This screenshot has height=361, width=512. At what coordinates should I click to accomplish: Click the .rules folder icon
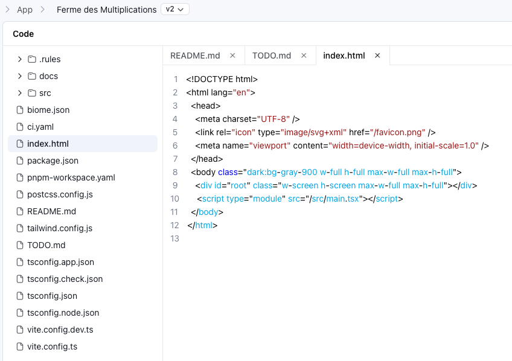tap(32, 59)
